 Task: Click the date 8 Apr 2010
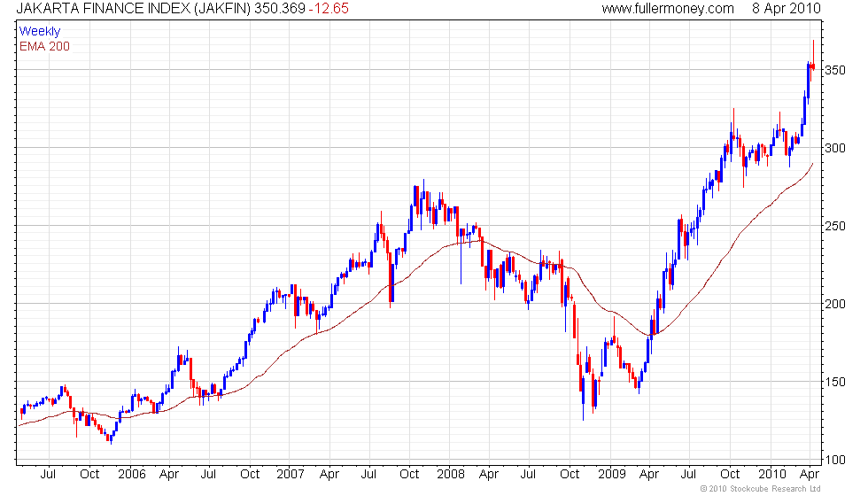787,8
